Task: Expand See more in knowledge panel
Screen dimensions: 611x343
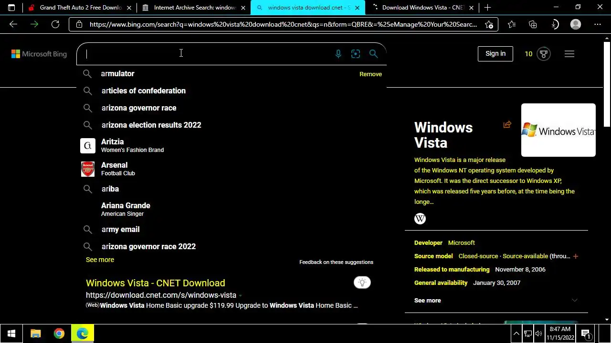Action: tap(496, 300)
